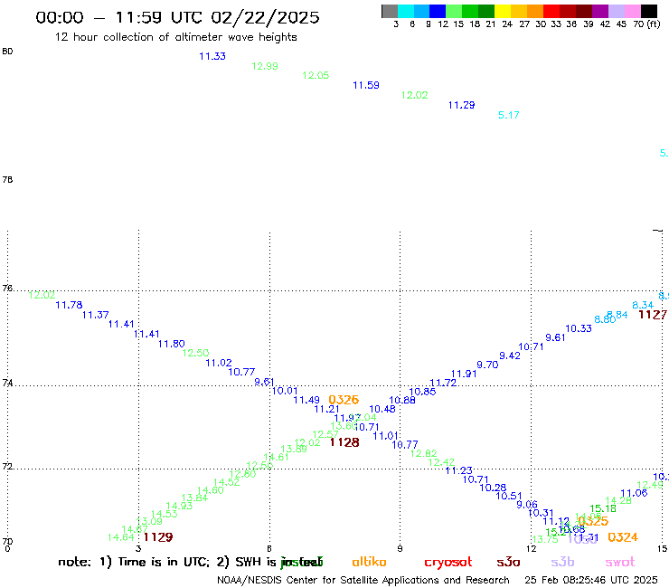This screenshot has height=588, width=669.
Task: Select the wave height value 10.51
Action: pyautogui.click(x=509, y=496)
